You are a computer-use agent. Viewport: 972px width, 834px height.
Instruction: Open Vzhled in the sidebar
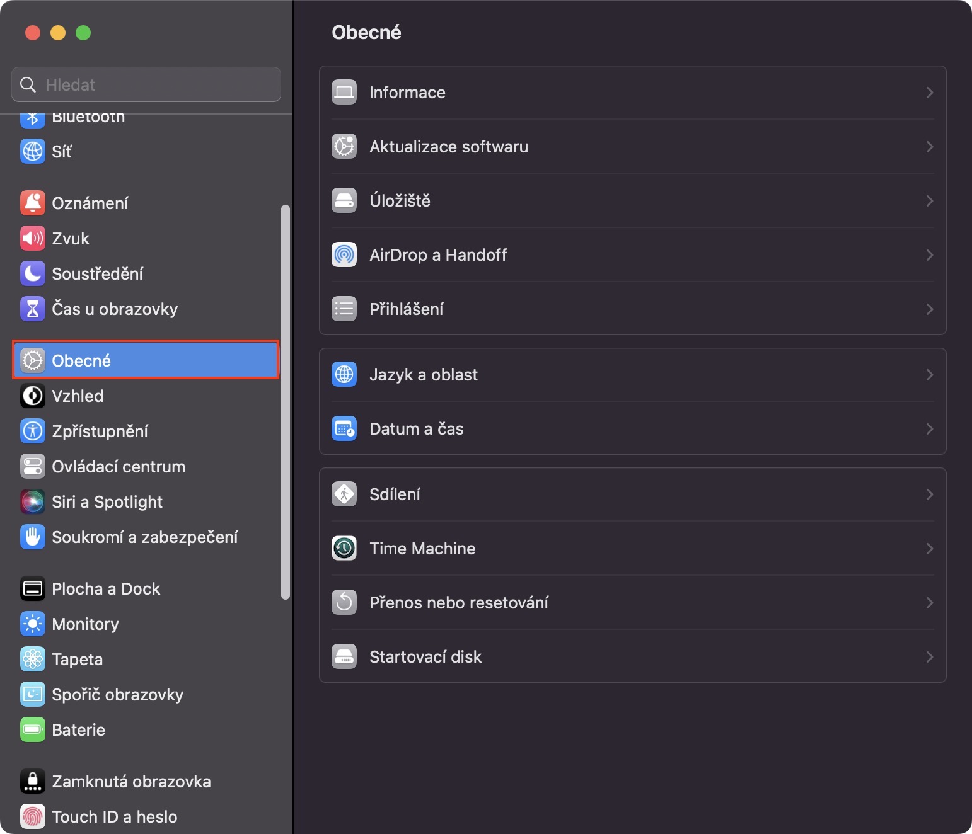point(78,396)
